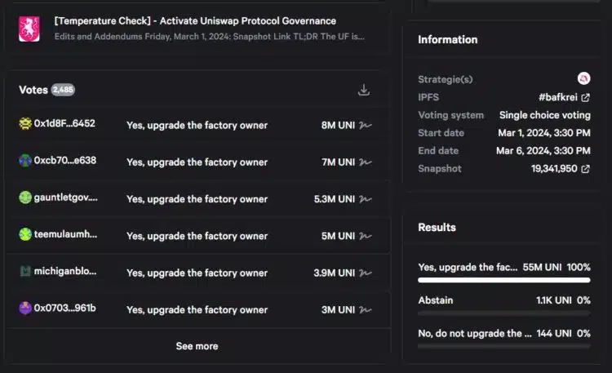
Task: Open voter profile 0x1d8F...6452
Action: 64,123
